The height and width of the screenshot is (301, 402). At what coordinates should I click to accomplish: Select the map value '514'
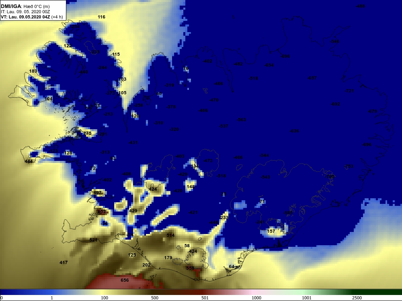coord(170,235)
